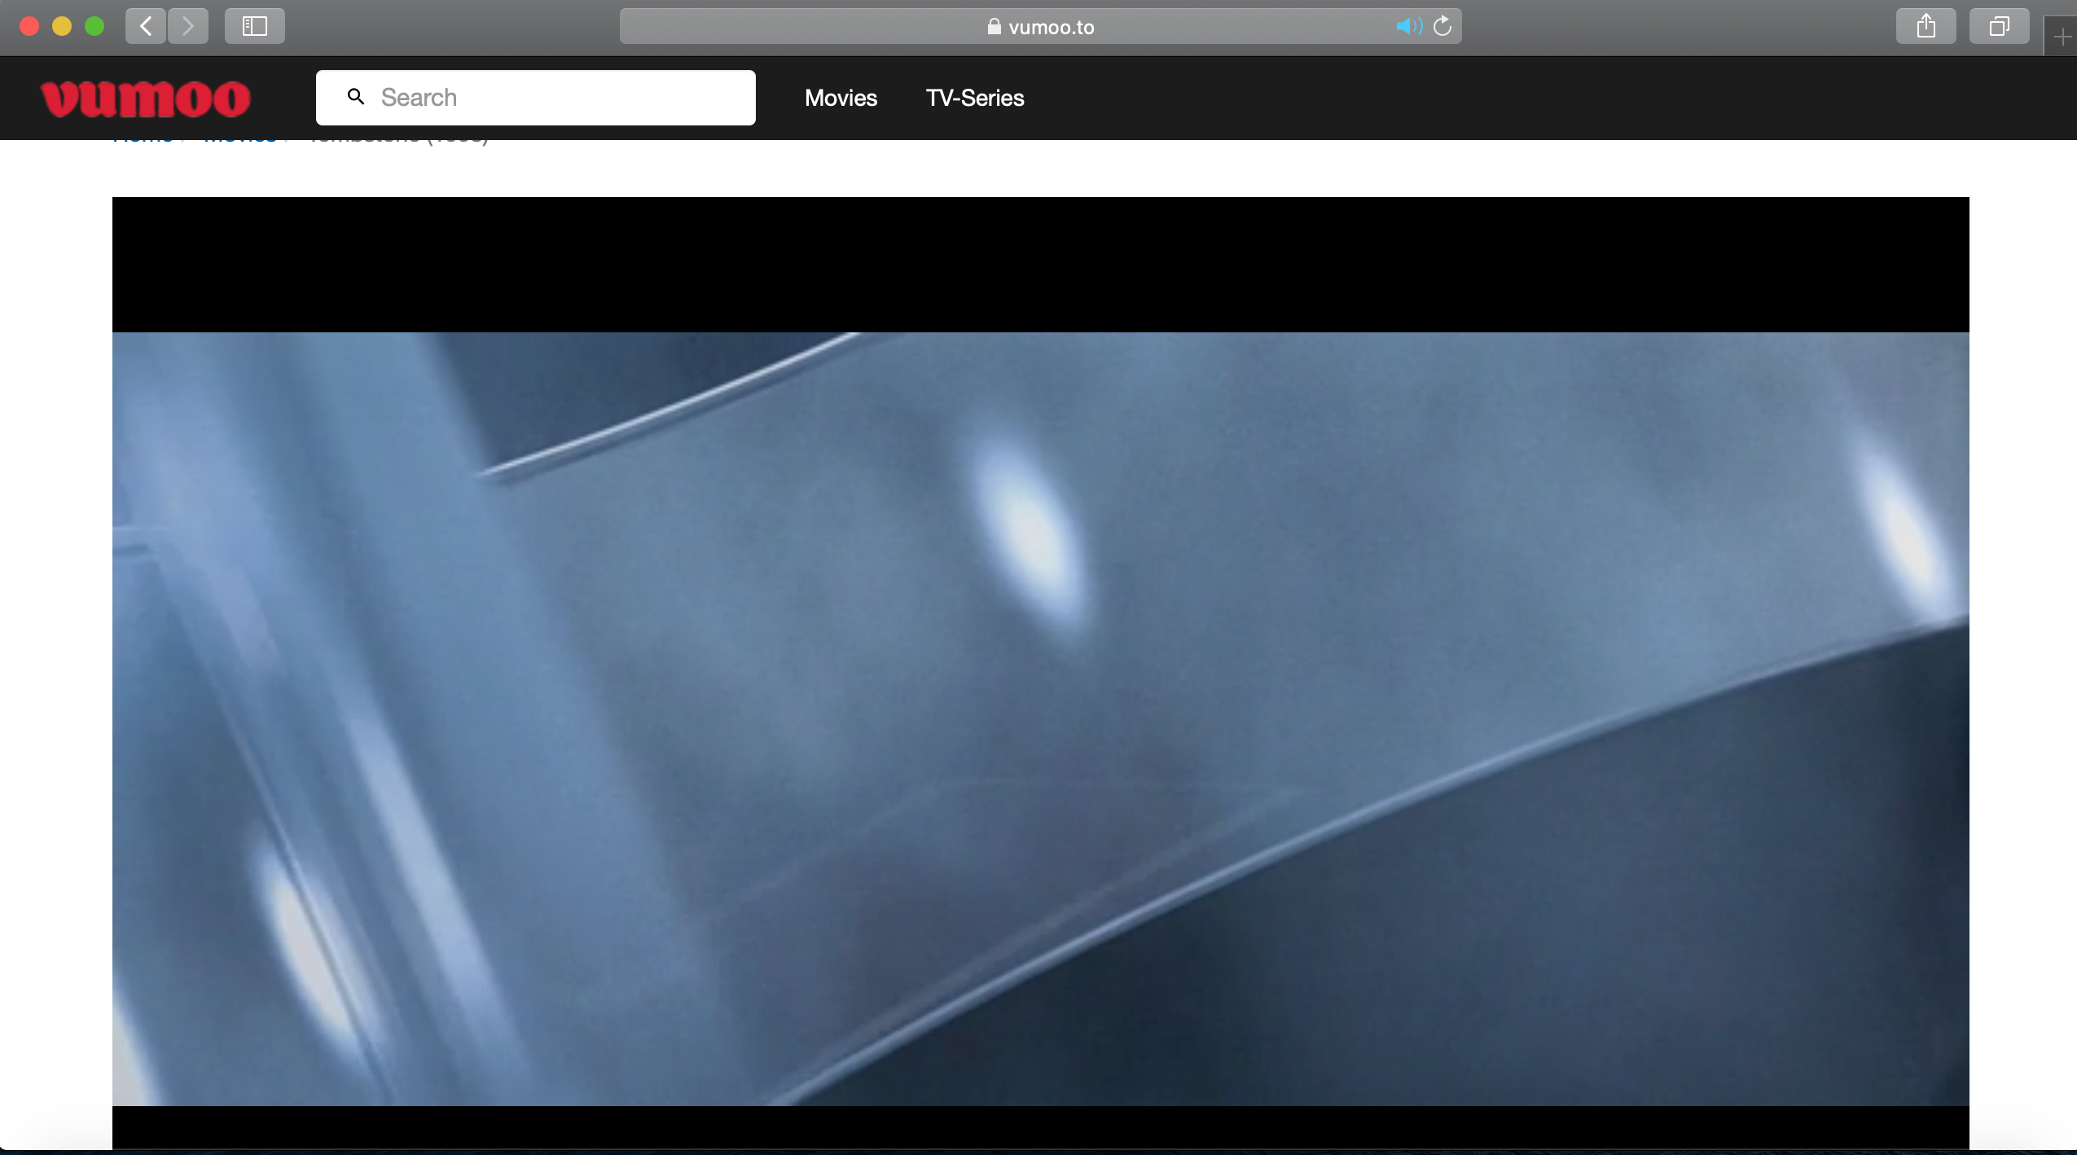2077x1155 pixels.
Task: Reload the vumoo.to page
Action: pos(1442,27)
